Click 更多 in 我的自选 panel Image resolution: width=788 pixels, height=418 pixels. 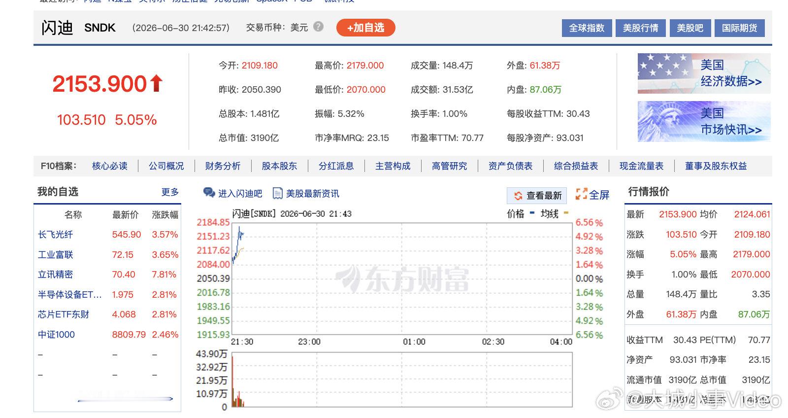170,192
